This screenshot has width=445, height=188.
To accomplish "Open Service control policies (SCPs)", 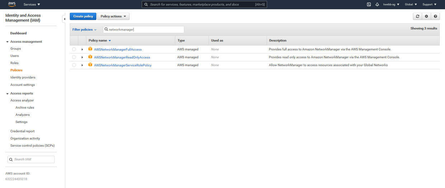I will (32, 145).
